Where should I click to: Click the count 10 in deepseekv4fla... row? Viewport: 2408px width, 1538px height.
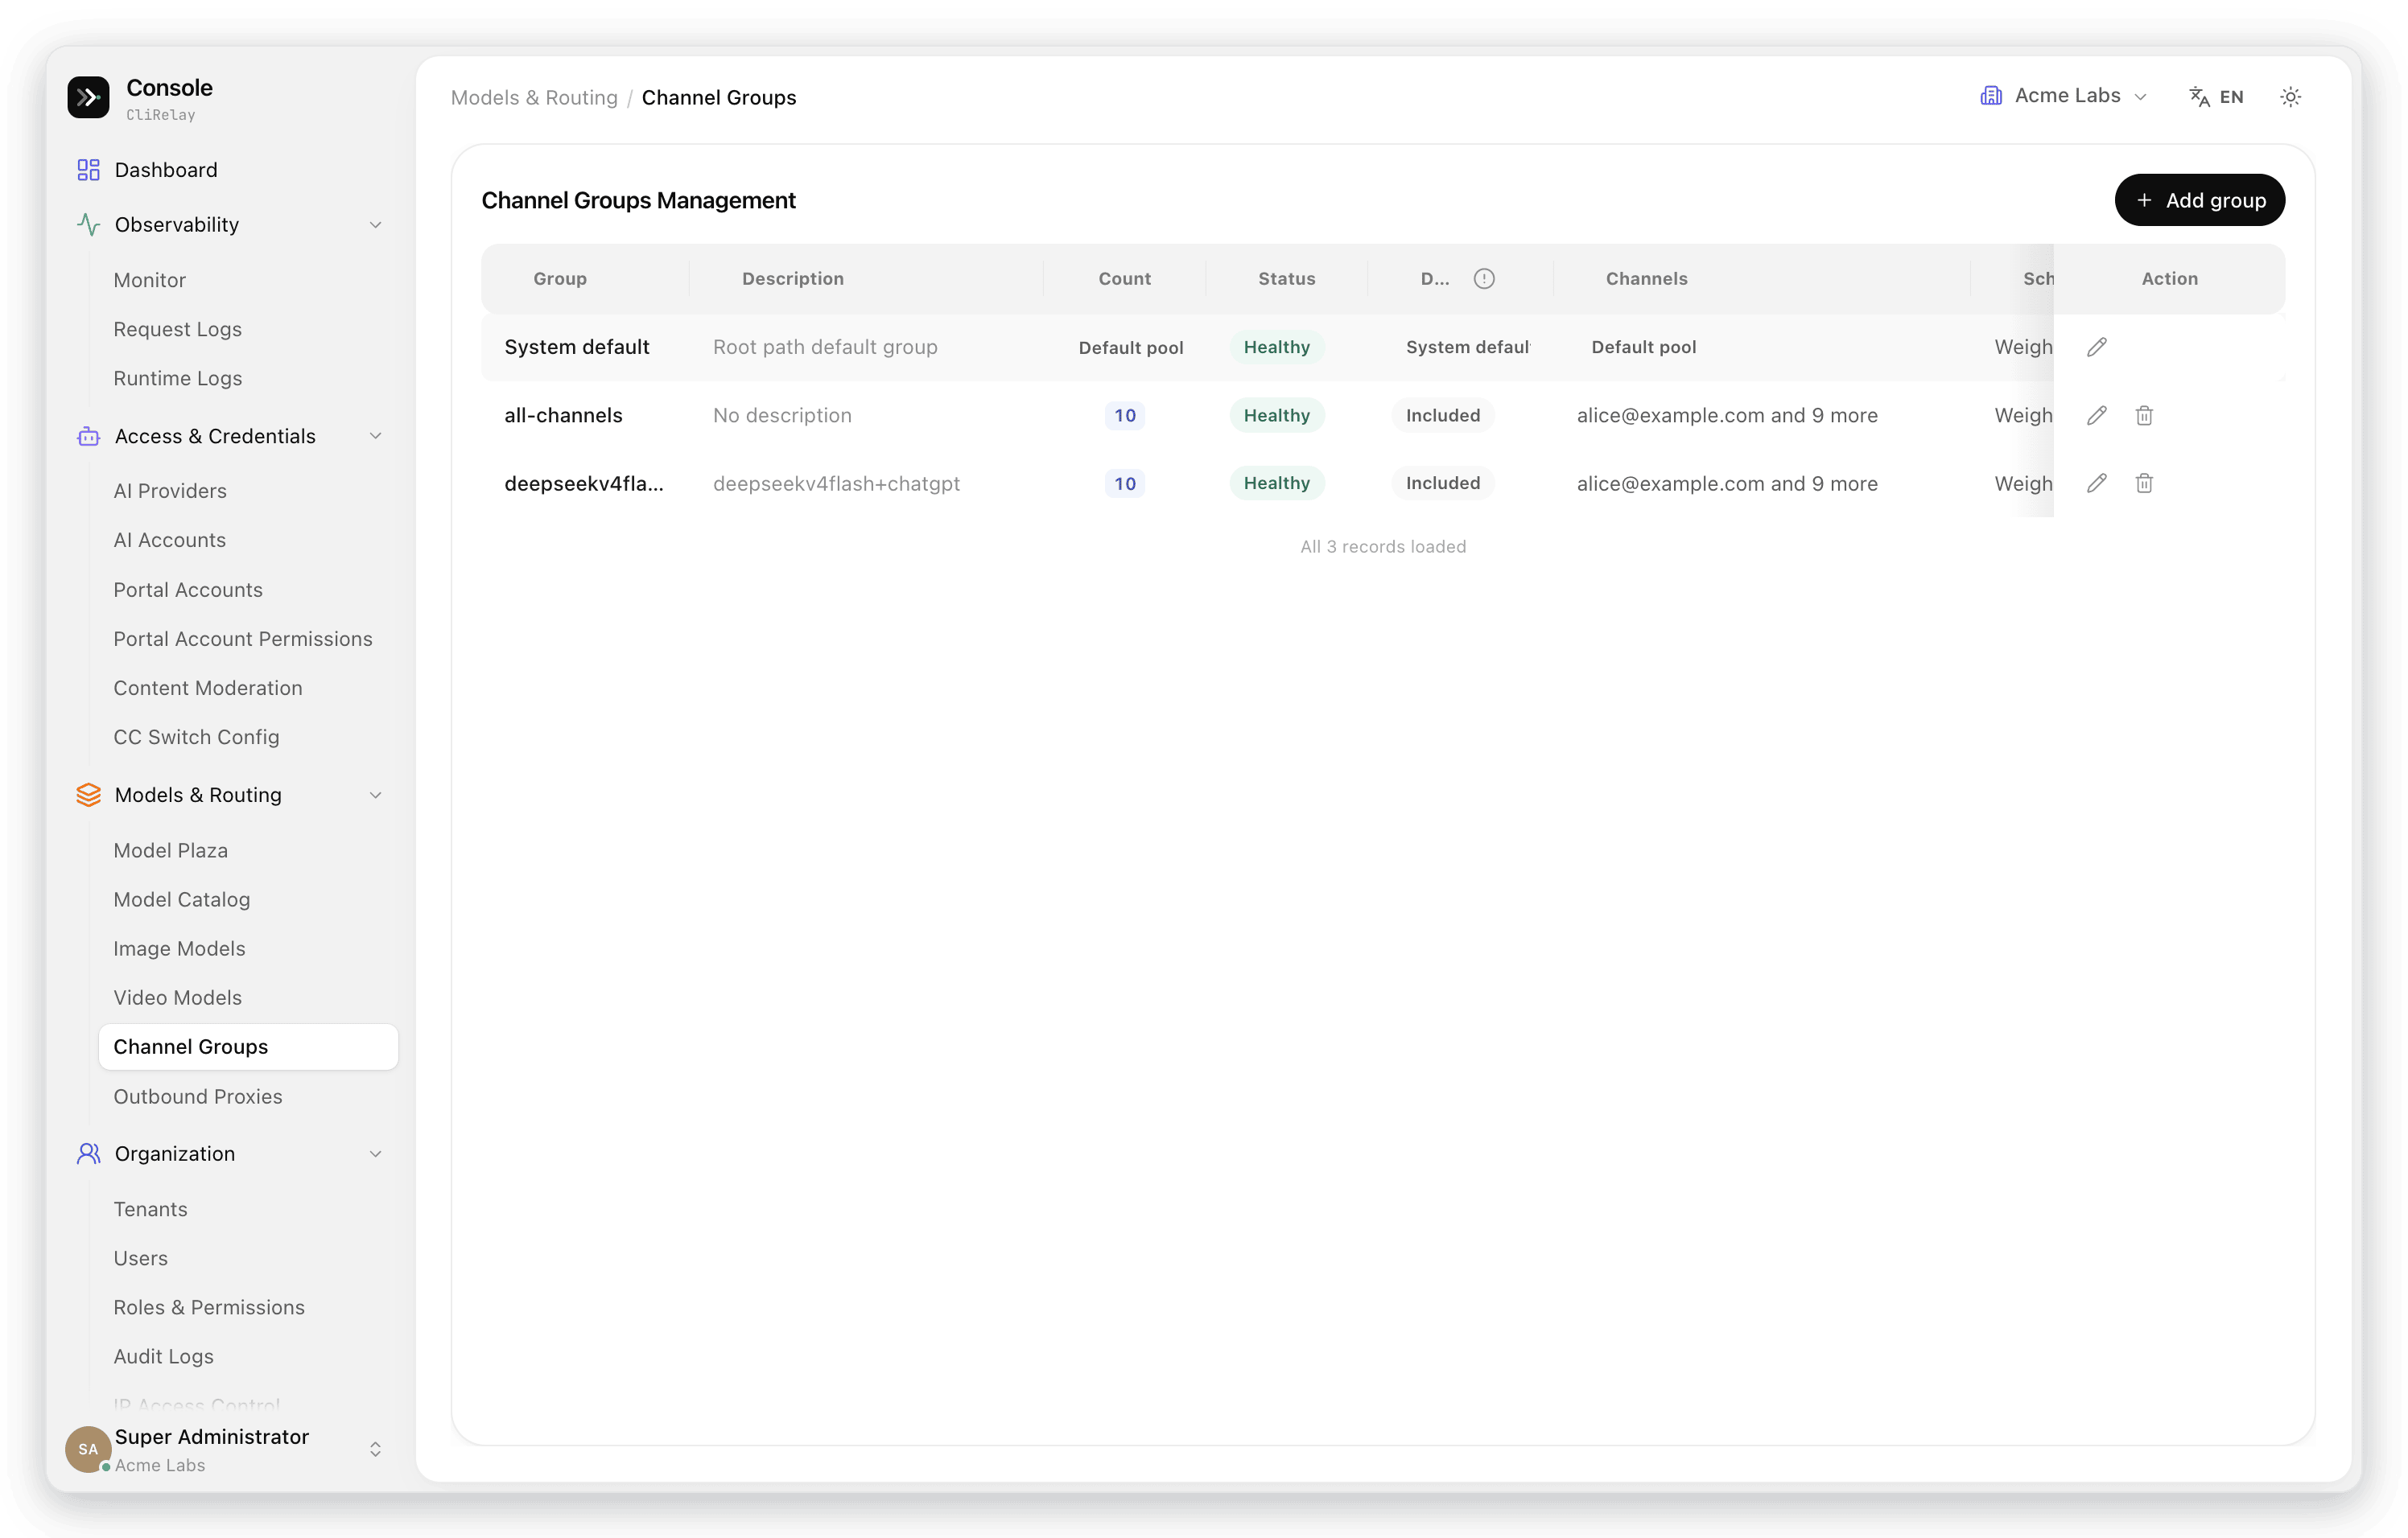coord(1125,483)
